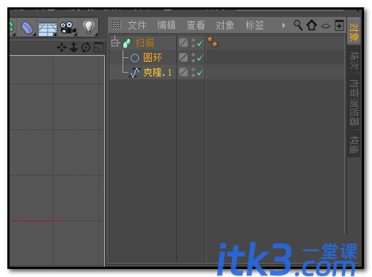Open the 对象 menu

(225, 25)
